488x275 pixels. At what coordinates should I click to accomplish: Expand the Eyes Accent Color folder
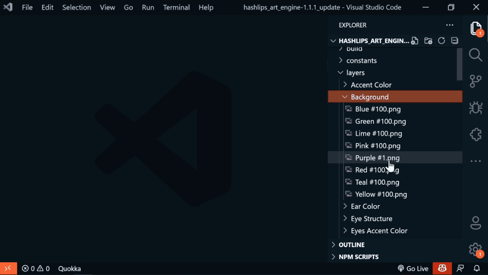(x=345, y=230)
